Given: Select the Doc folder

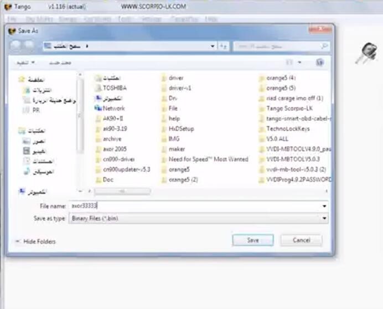Looking at the screenshot, I should [105, 179].
